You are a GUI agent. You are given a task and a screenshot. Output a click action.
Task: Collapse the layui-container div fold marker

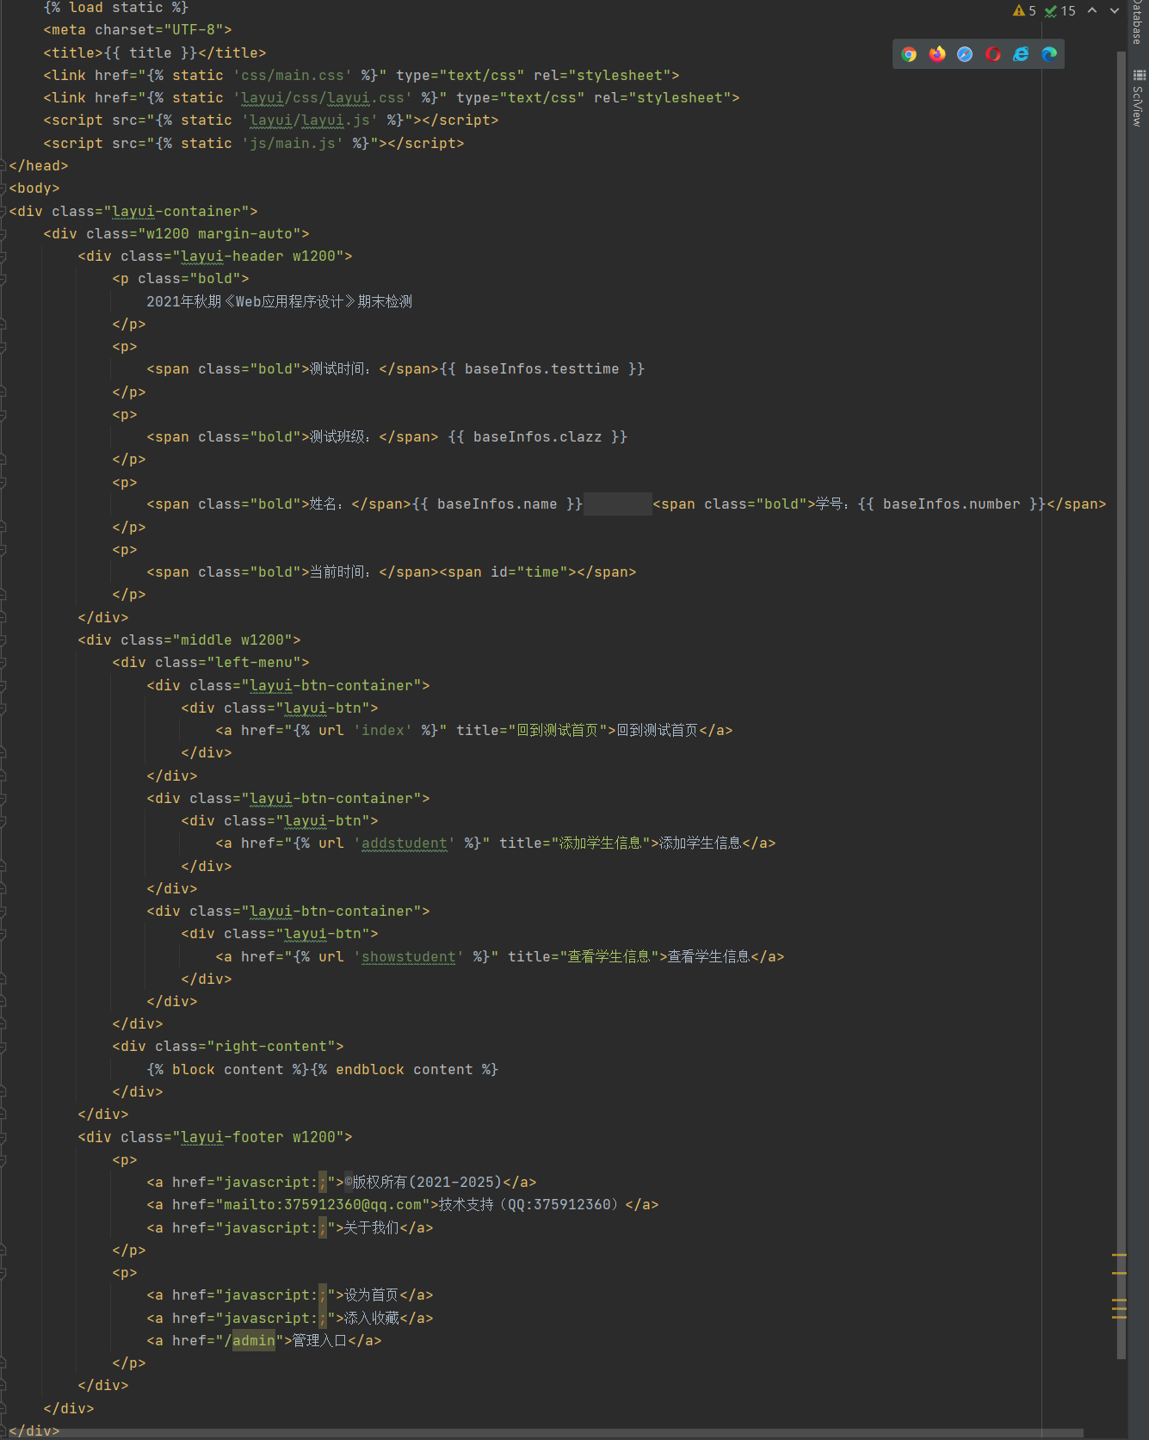coord(3,212)
